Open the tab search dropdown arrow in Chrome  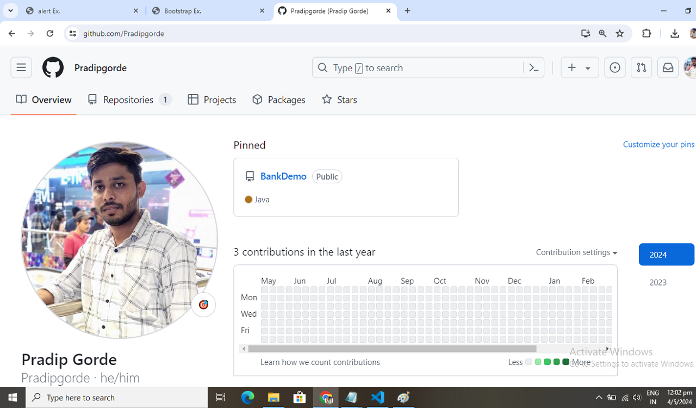click(x=10, y=11)
